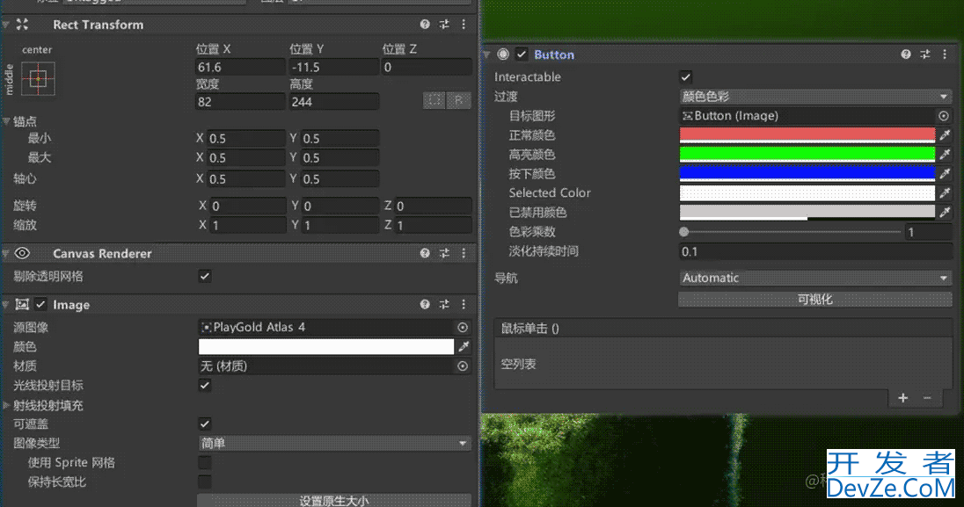The height and width of the screenshot is (507, 964).
Task: Click the Visualize (可视化) button
Action: point(814,300)
